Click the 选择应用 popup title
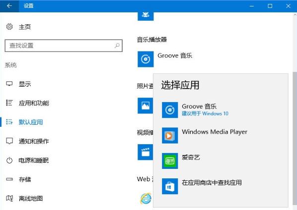Viewport: 297px width, 210px height. [180, 85]
